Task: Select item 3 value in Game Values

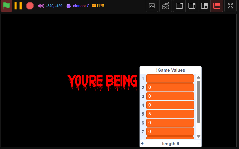Action: click(x=170, y=96)
